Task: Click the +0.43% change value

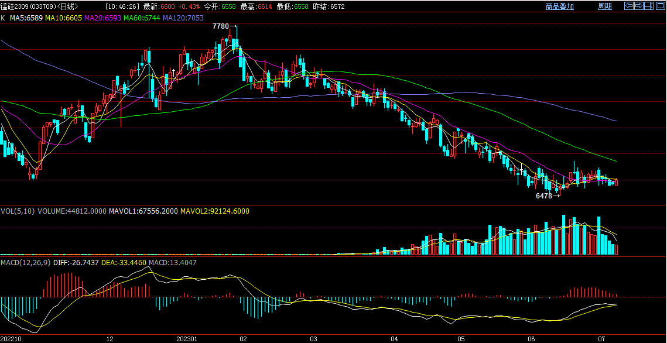Action: [x=189, y=6]
